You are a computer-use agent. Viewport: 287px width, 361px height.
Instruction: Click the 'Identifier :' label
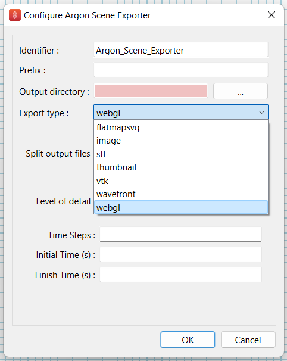click(39, 51)
